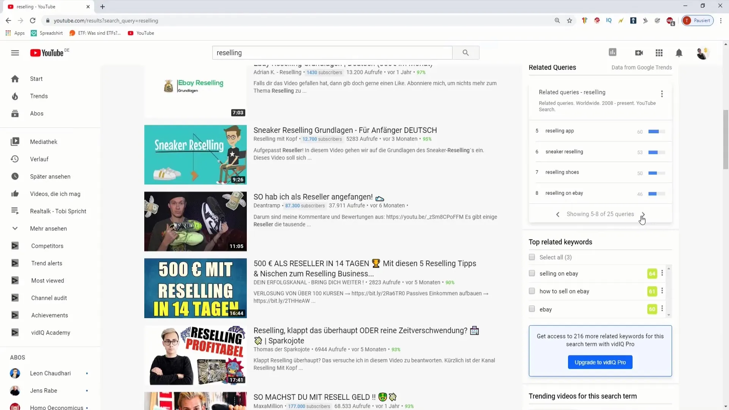Open options for how to sell on ebay
Screen dimensions: 729x410
(x=662, y=291)
